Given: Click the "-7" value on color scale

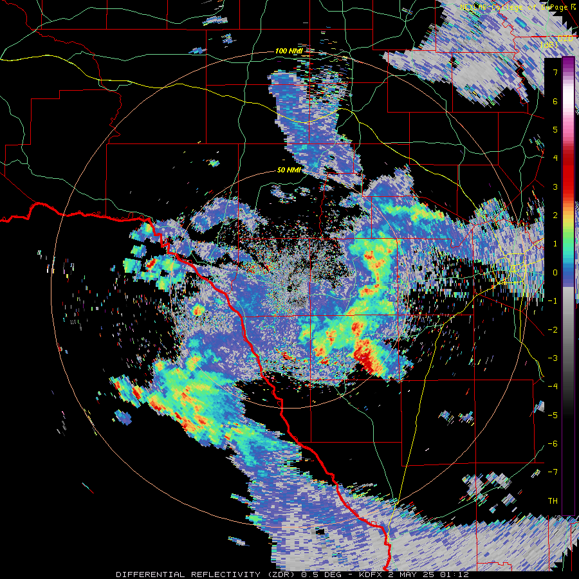Looking at the screenshot, I should click(x=553, y=472).
